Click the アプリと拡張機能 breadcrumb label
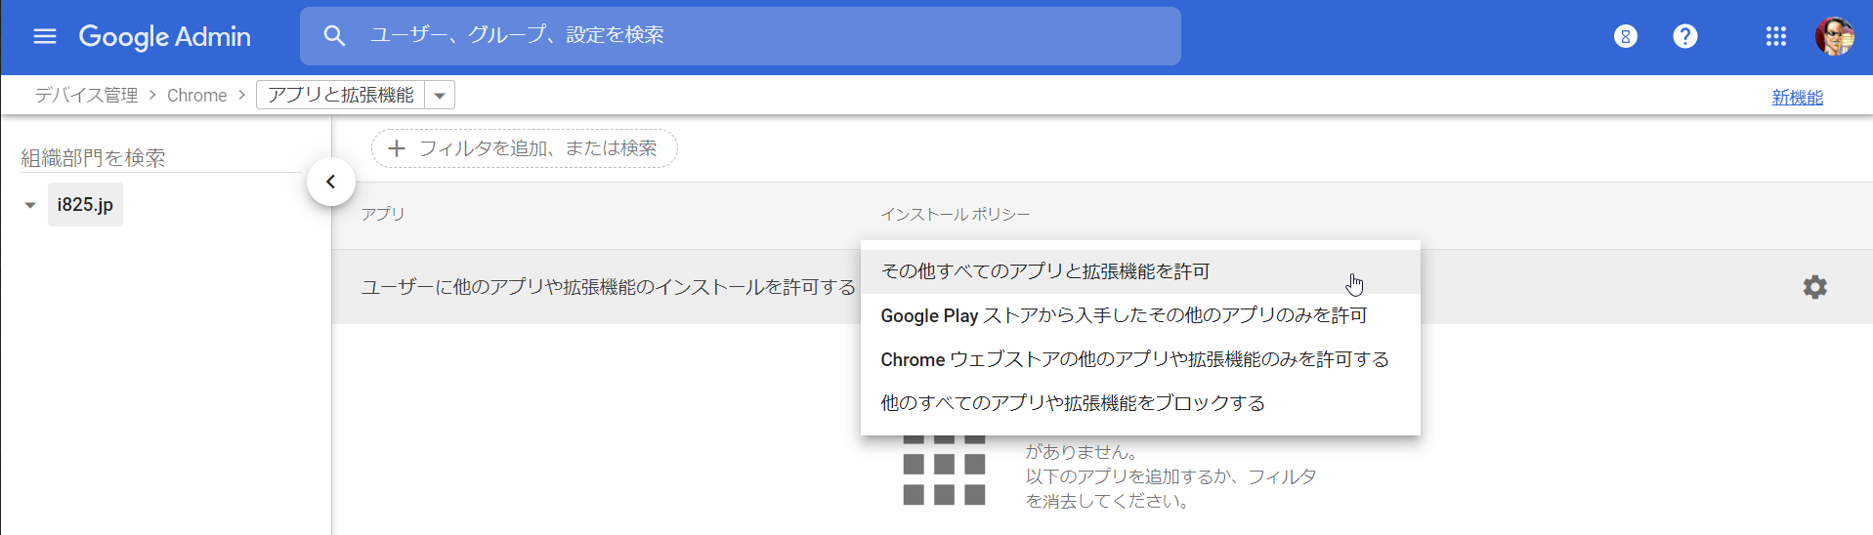The image size is (1873, 535). 341,95
